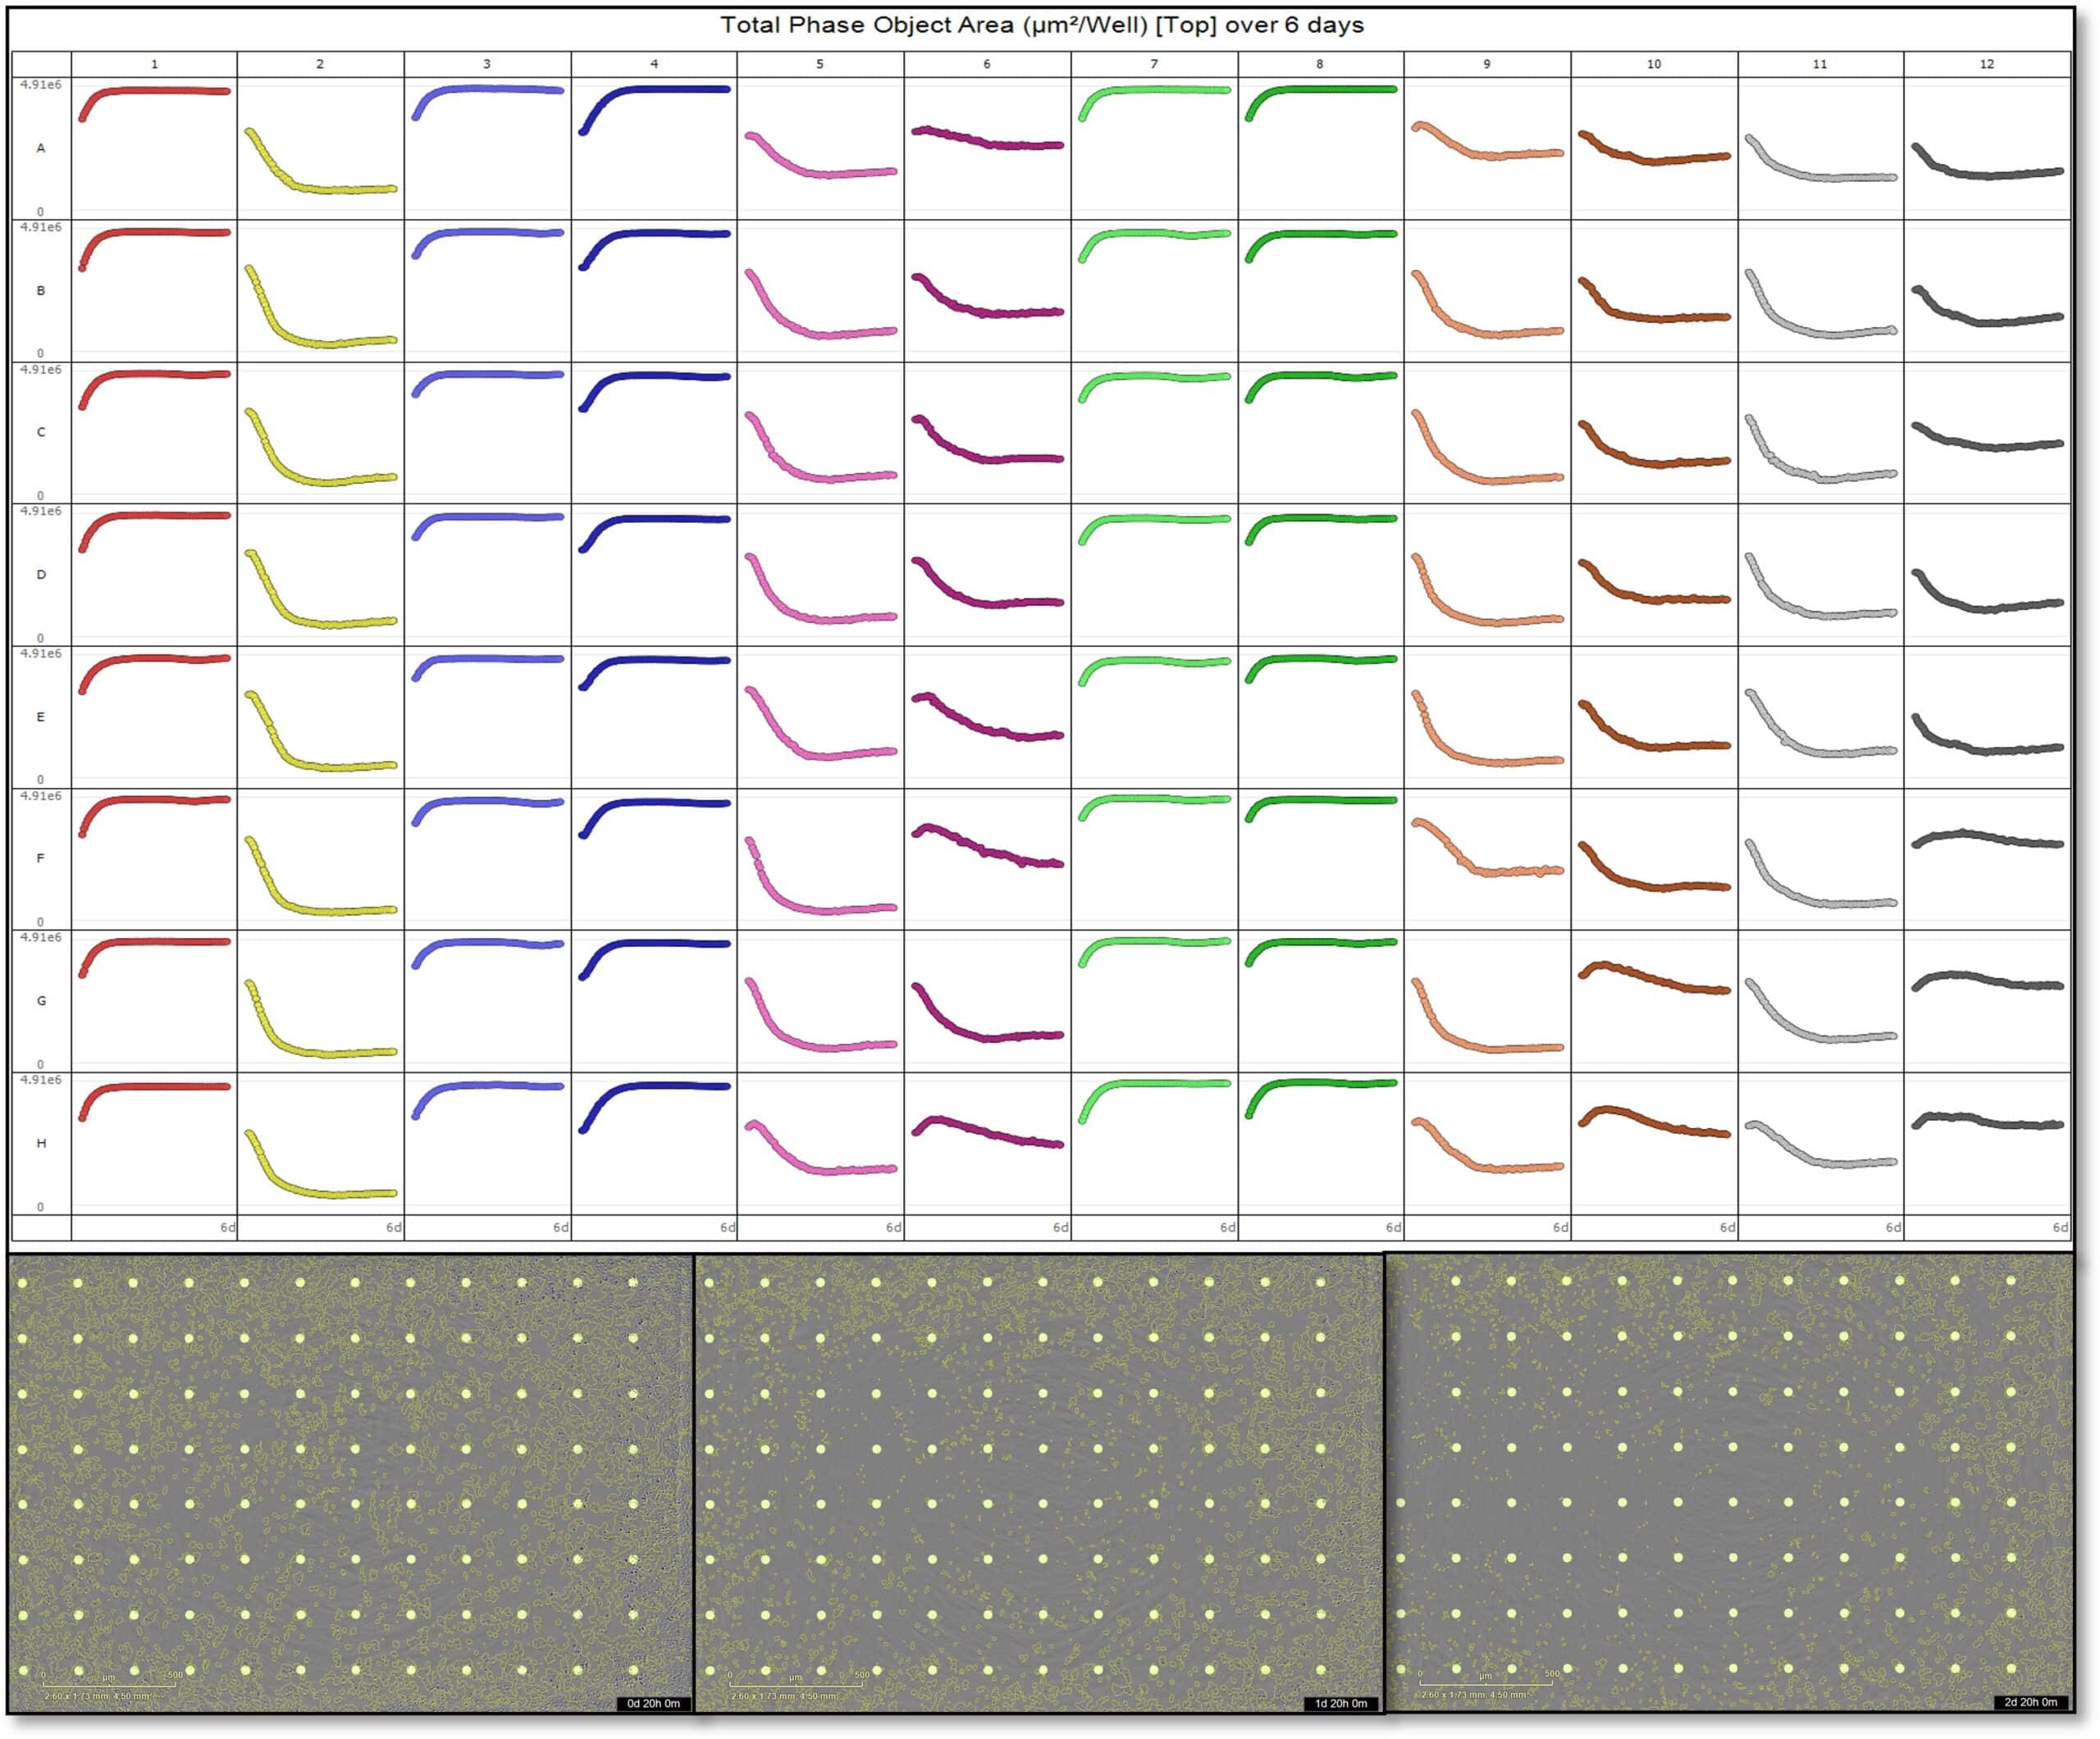Screen dimensions: 2100x1739
Task: Select row label H
Action: click(x=41, y=1142)
